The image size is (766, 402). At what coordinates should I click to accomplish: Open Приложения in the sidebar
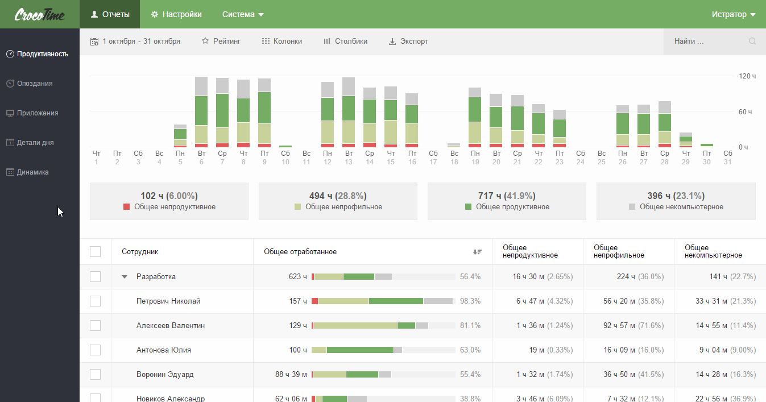coord(37,113)
